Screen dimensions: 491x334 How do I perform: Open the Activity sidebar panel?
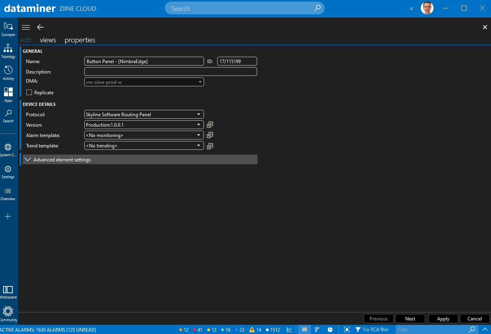coord(8,73)
